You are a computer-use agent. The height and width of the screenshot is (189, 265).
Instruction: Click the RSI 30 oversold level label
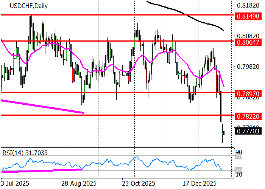point(239,170)
